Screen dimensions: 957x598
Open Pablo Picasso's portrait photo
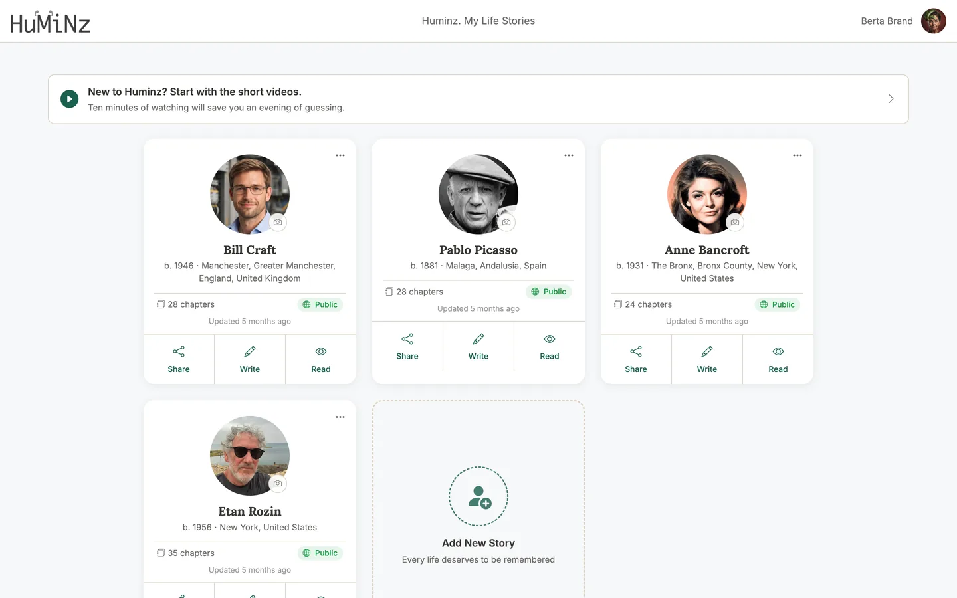[478, 194]
